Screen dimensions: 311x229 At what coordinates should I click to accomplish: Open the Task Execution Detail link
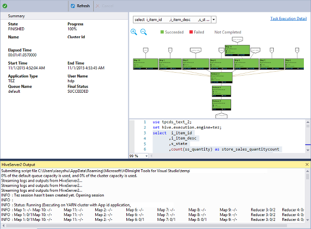289,19
